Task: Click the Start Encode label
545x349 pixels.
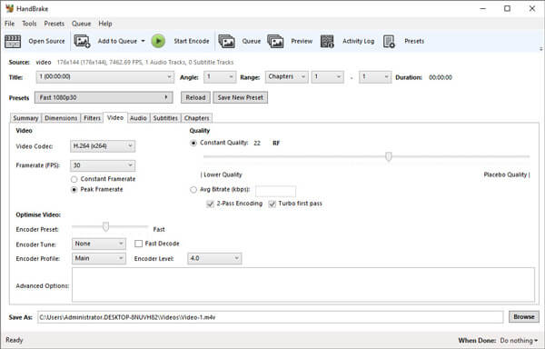Action: point(192,41)
